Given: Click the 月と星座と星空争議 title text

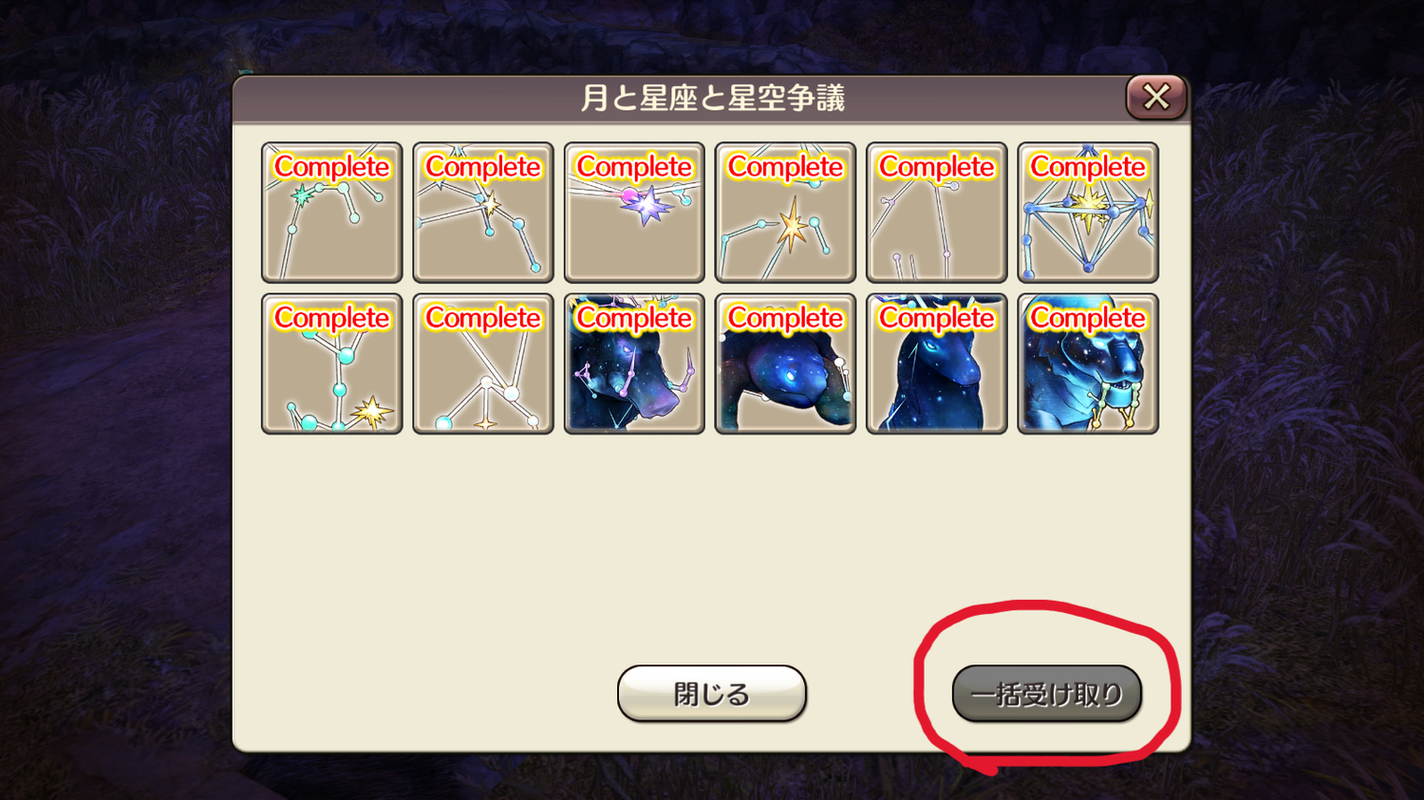Looking at the screenshot, I should [x=712, y=98].
